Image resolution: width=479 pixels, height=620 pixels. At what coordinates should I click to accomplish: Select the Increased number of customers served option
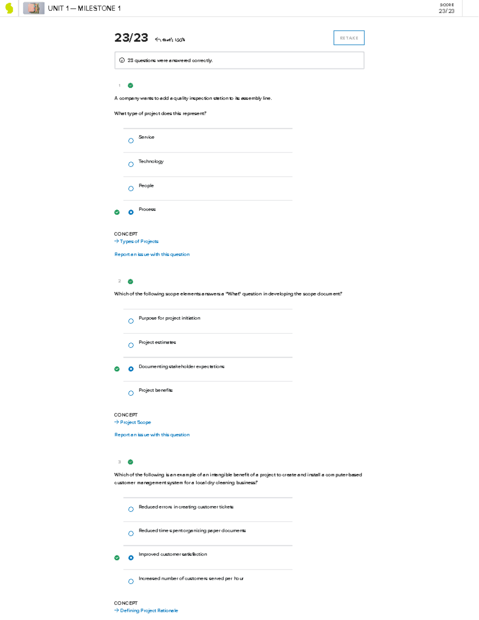131,581
